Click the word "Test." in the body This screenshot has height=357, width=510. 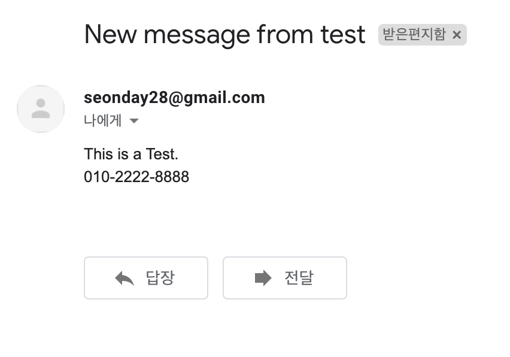coord(162,154)
